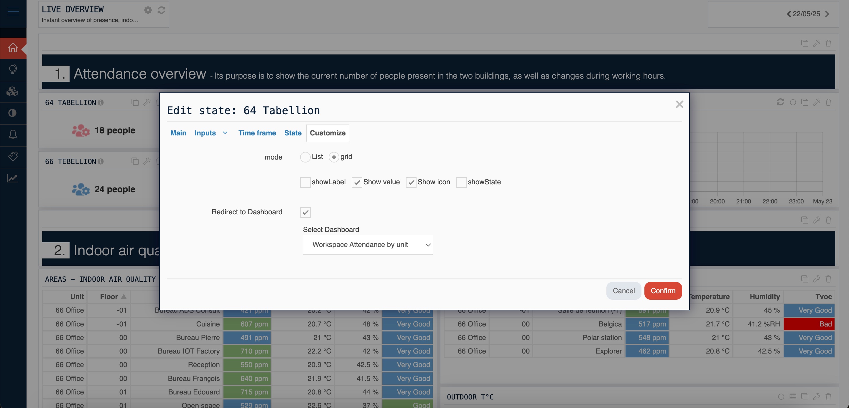Switch to the Time frame tab
Image resolution: width=849 pixels, height=408 pixels.
pyautogui.click(x=257, y=133)
